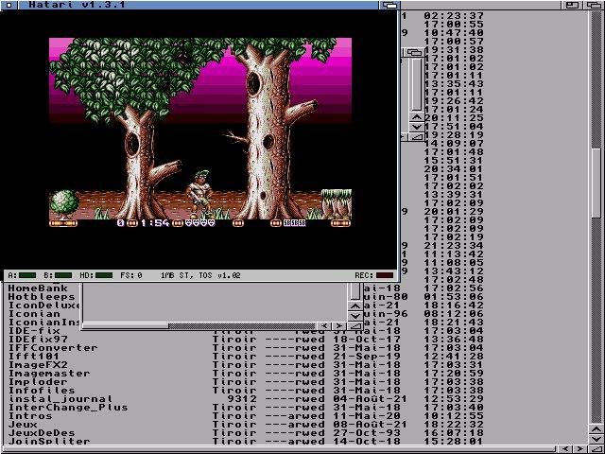Image resolution: width=605 pixels, height=454 pixels.
Task: Select the IconDeluxe entry
Action: coord(44,305)
